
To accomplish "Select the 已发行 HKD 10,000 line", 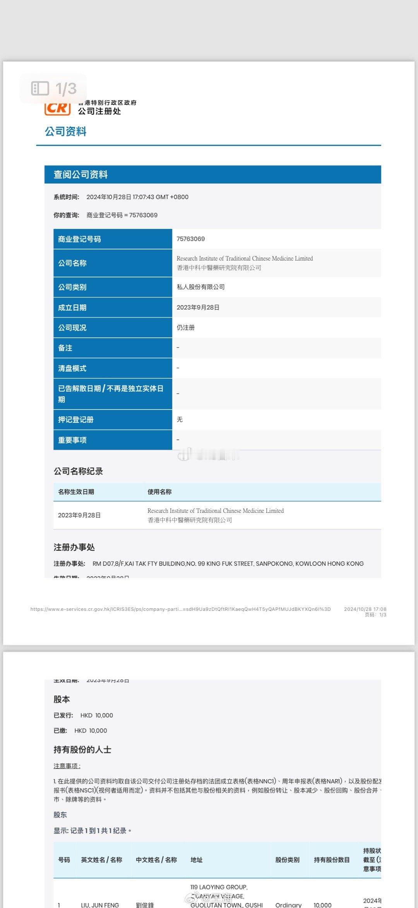I will (x=83, y=715).
